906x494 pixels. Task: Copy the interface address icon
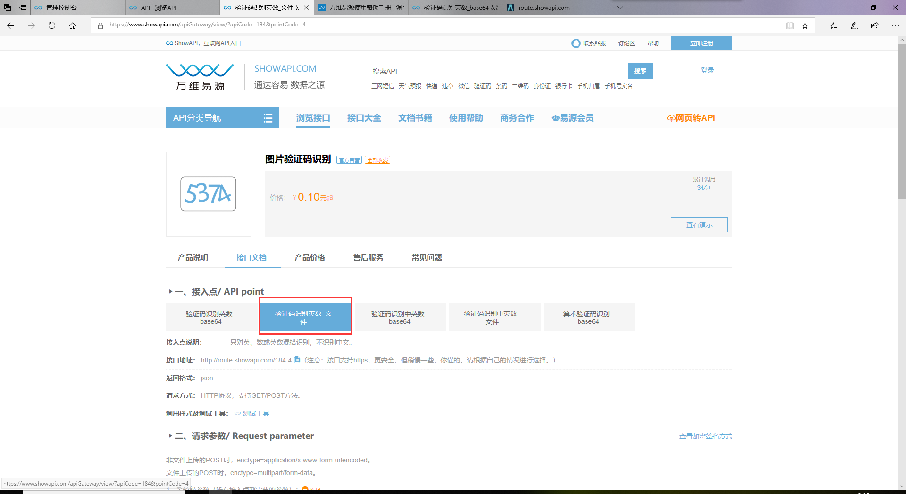(x=297, y=360)
